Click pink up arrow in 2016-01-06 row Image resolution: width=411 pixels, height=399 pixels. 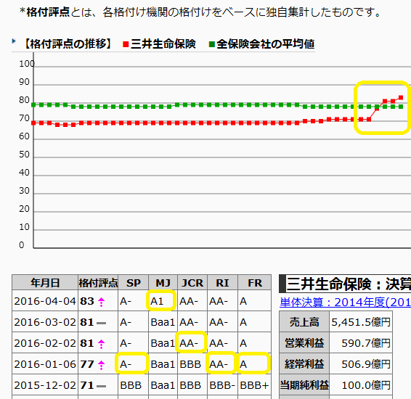pyautogui.click(x=101, y=365)
